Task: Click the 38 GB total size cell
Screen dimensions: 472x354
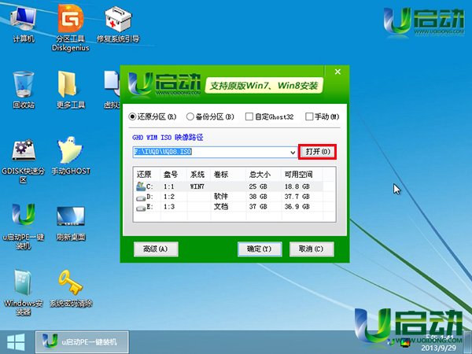Action: 258,197
